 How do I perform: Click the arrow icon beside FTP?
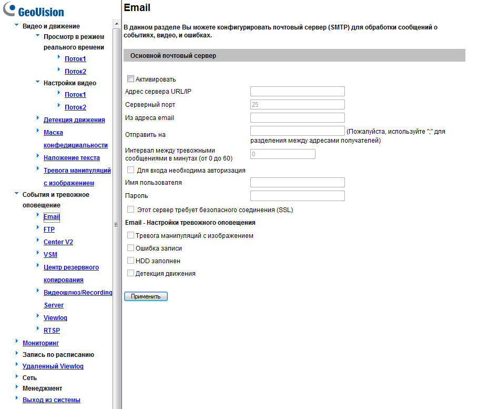point(38,227)
